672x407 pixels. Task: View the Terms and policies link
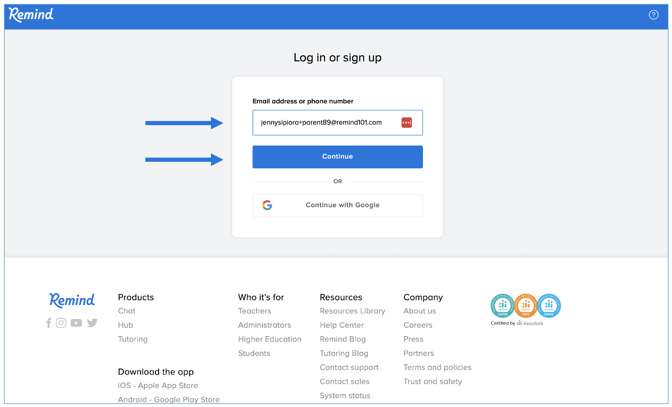[437, 368]
